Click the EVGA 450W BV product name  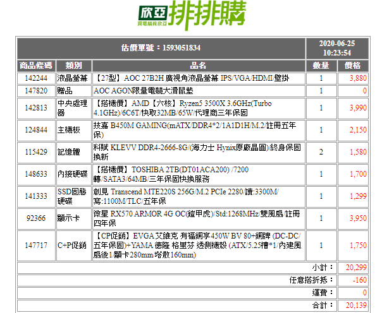pos(199,245)
